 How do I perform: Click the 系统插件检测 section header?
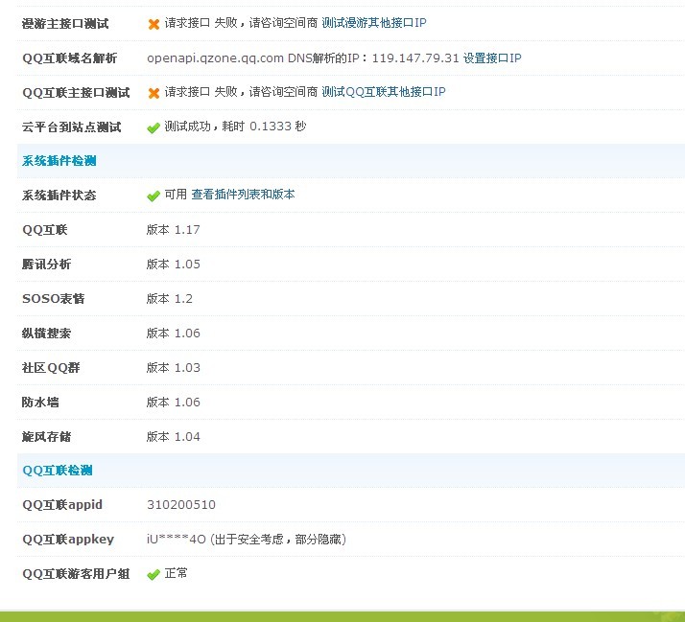tap(59, 161)
